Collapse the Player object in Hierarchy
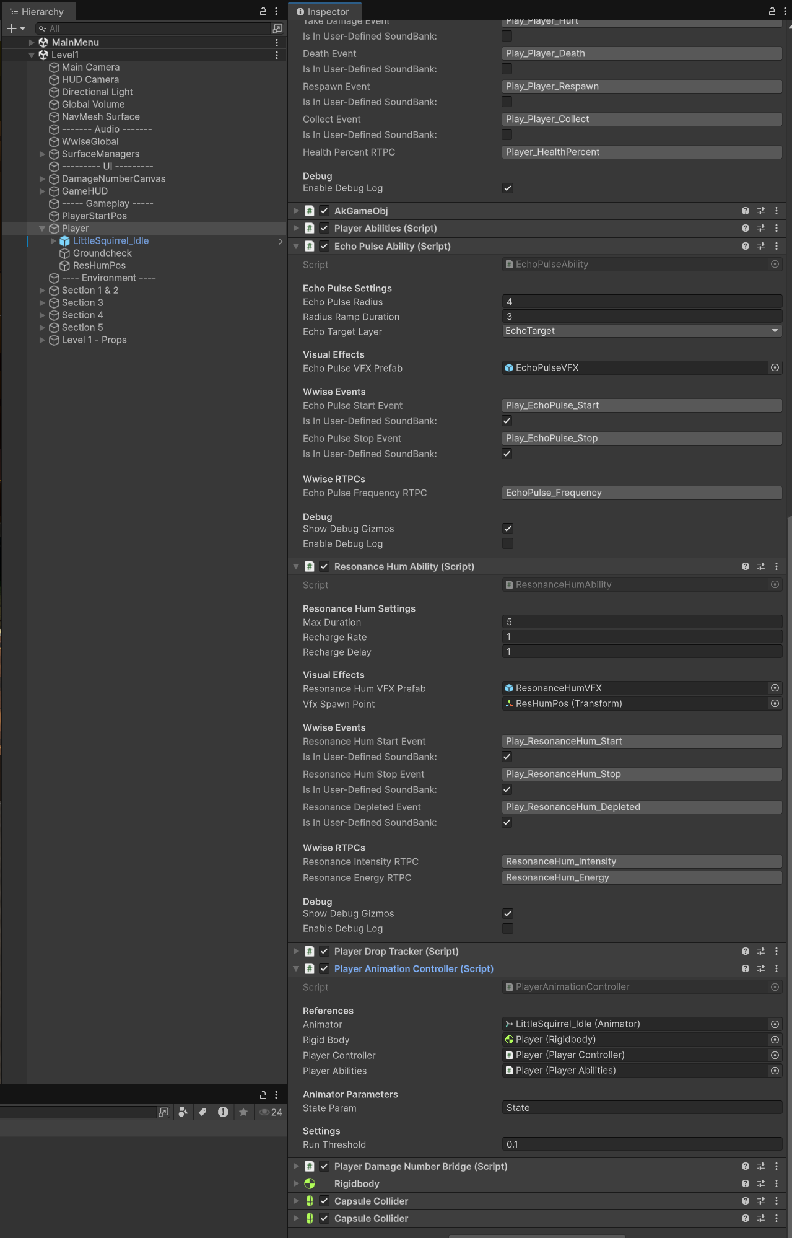 click(x=42, y=228)
